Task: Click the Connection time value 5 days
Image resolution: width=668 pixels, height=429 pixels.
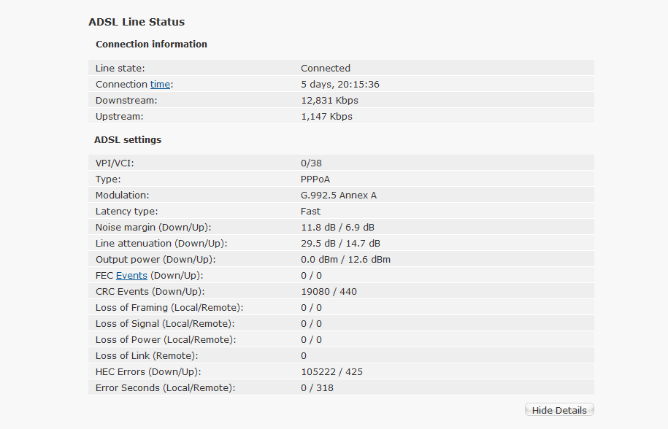Action: 318,85
